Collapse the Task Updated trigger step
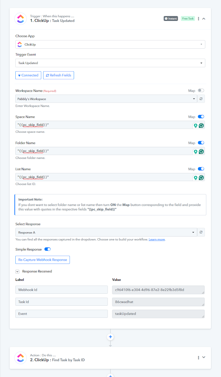 click(204, 19)
